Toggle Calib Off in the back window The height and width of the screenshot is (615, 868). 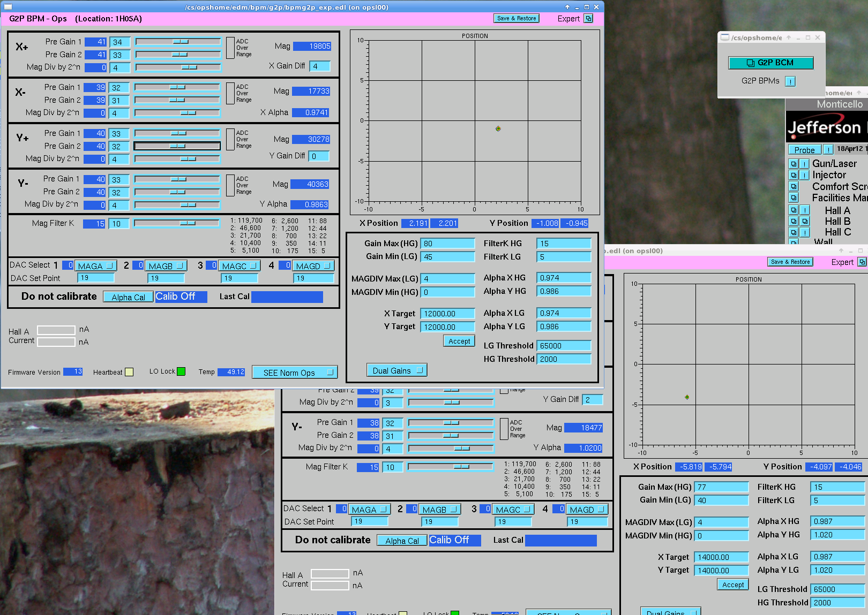coord(455,540)
